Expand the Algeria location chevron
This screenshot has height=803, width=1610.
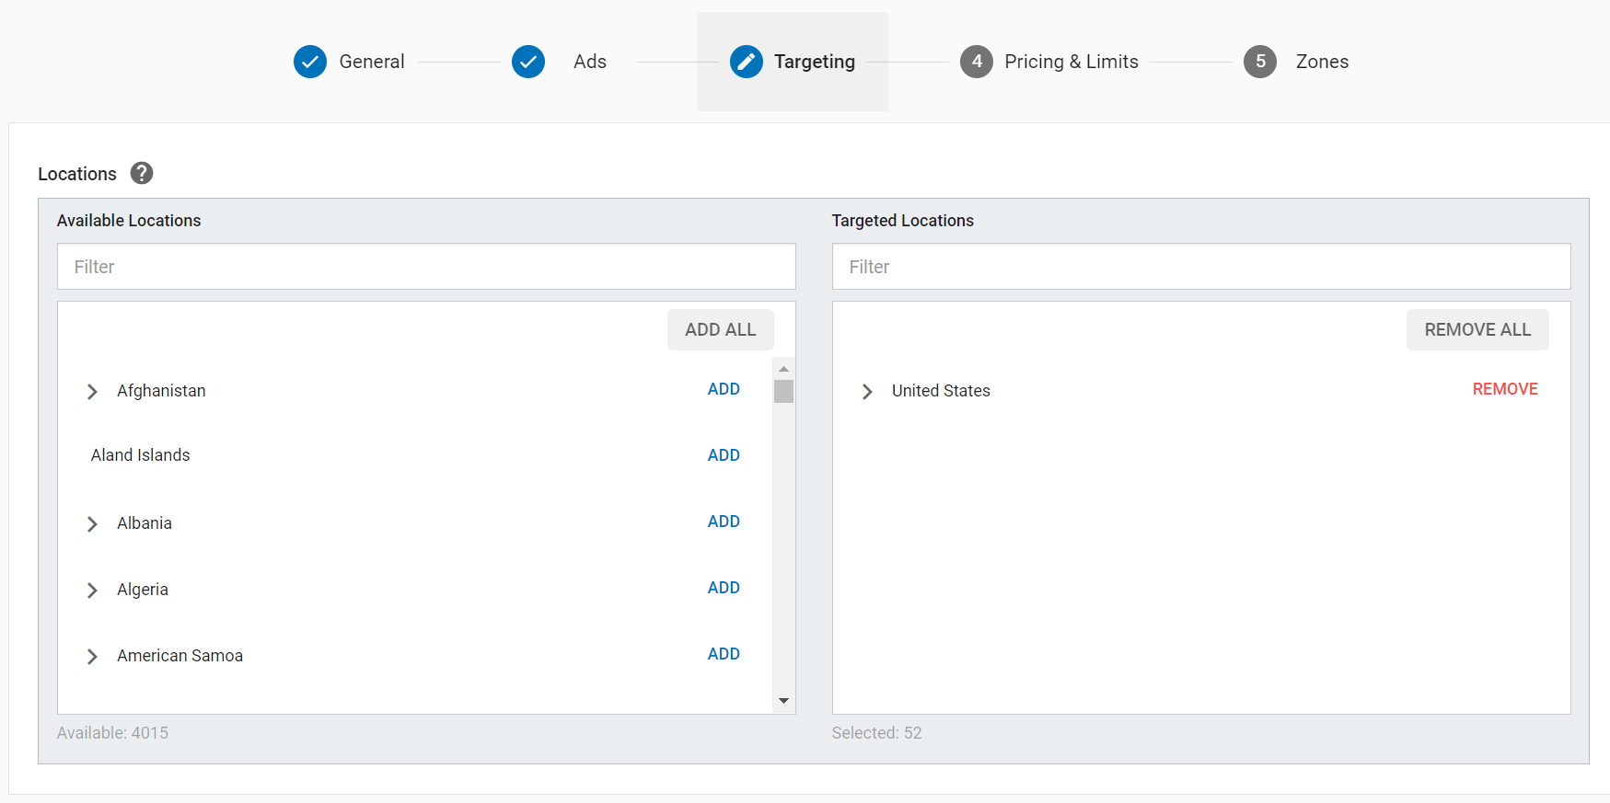pos(92,591)
